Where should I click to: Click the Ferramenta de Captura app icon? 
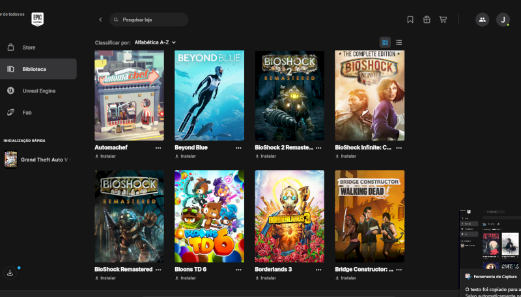point(468,276)
